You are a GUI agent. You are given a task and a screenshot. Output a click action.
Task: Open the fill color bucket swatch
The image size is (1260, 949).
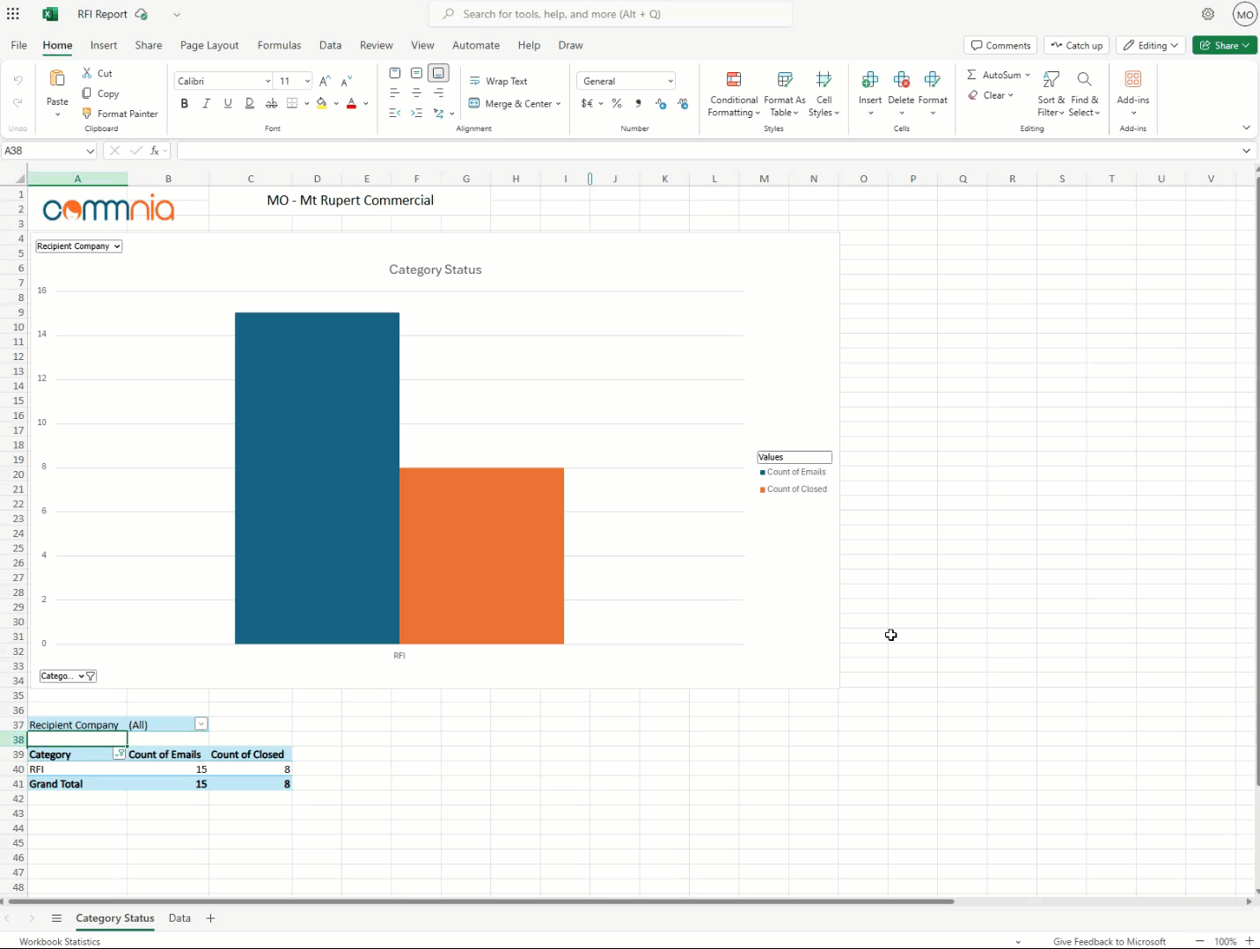point(322,103)
